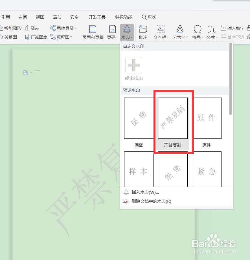
Task: Select the 严禁复制 preset watermark thumbnail
Action: coord(173,118)
